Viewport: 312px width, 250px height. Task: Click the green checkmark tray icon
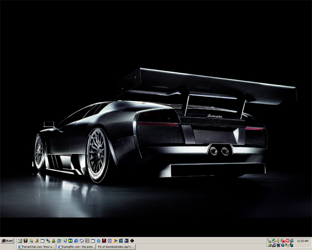(x=274, y=241)
